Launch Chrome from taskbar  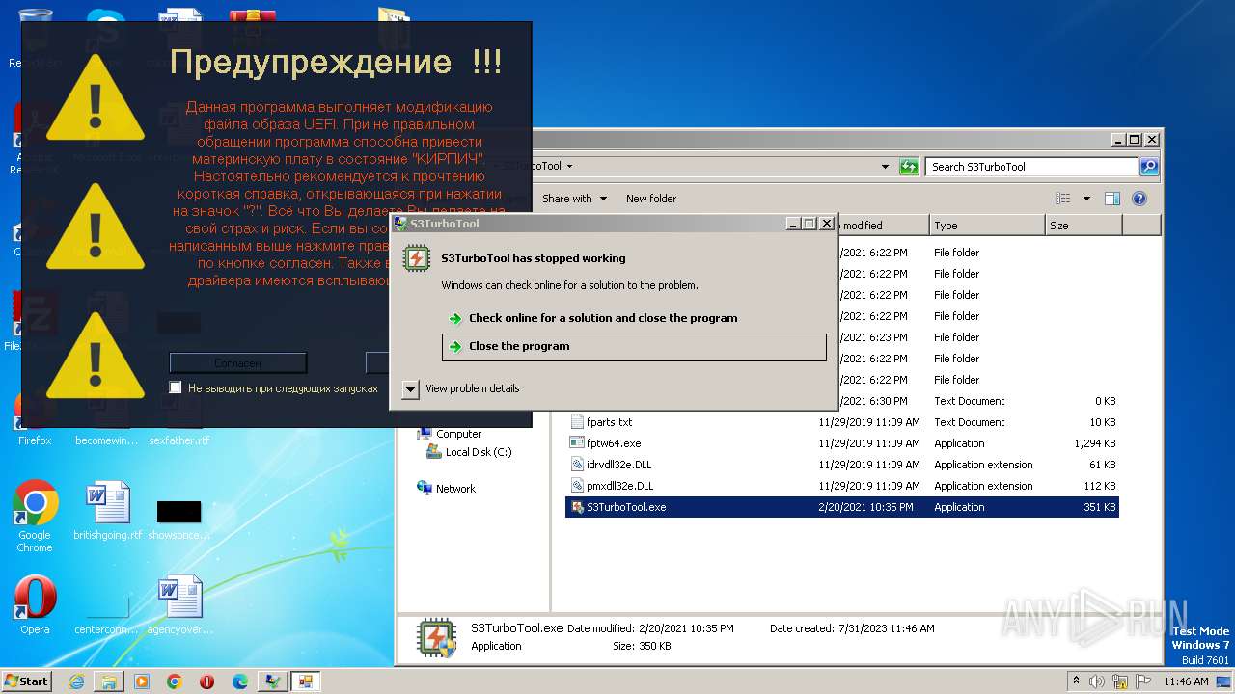click(x=175, y=681)
